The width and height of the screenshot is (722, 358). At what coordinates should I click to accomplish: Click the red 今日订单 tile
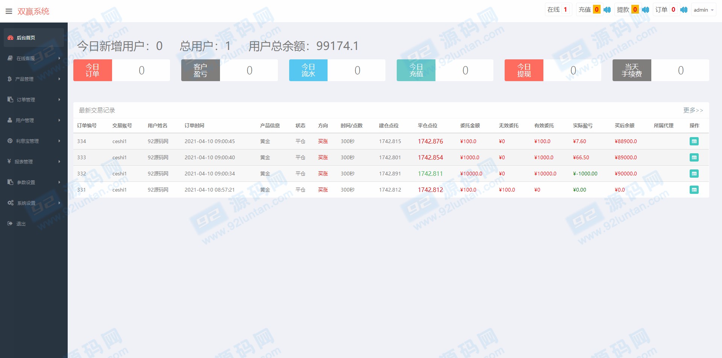point(93,70)
